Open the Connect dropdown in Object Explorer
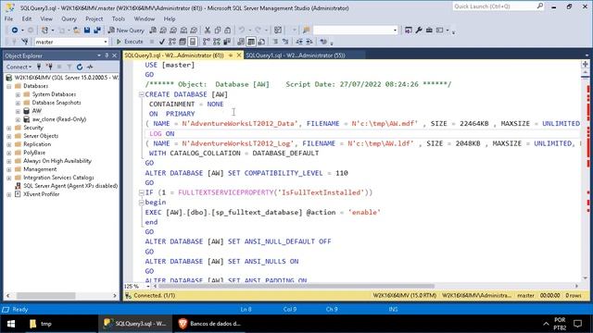Image resolution: width=593 pixels, height=333 pixels. click(x=19, y=67)
